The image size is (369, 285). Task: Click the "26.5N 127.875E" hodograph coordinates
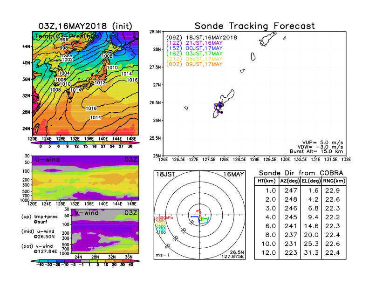pyautogui.click(x=233, y=254)
